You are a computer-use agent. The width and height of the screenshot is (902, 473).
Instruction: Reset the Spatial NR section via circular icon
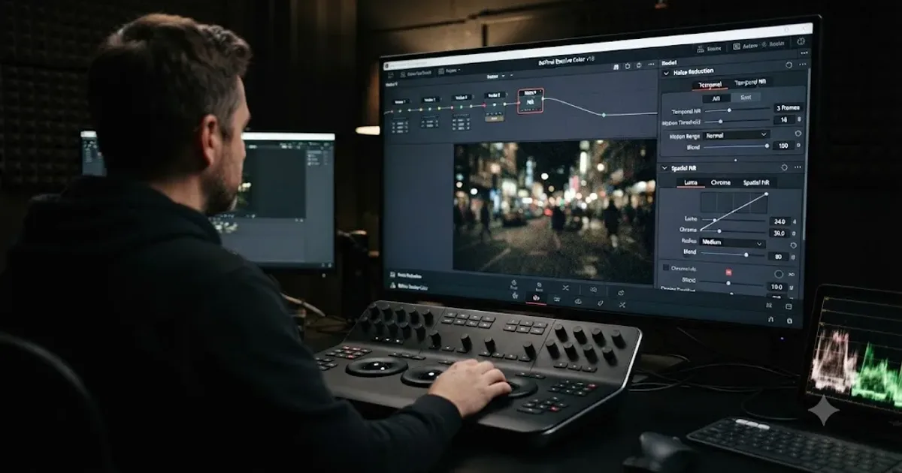(x=784, y=167)
